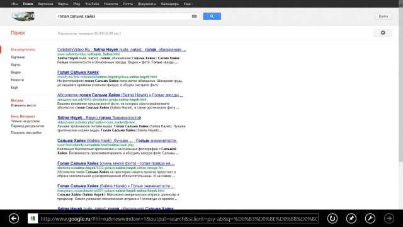Click the Москва location link

point(17,100)
